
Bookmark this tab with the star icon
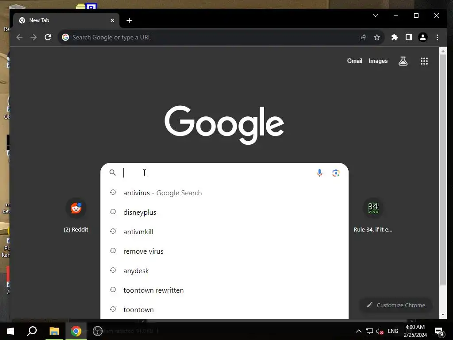[x=377, y=37]
